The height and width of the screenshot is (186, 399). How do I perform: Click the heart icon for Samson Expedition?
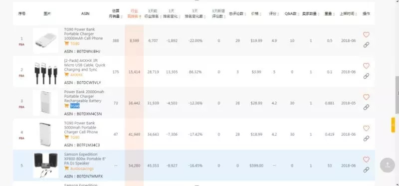click(x=366, y=160)
